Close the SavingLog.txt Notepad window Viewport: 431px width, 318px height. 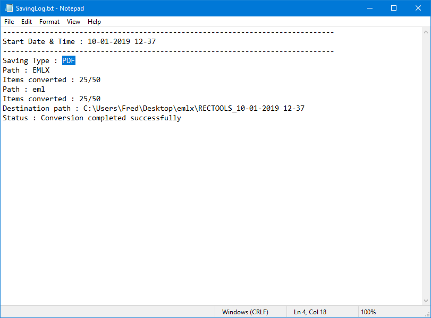[418, 8]
